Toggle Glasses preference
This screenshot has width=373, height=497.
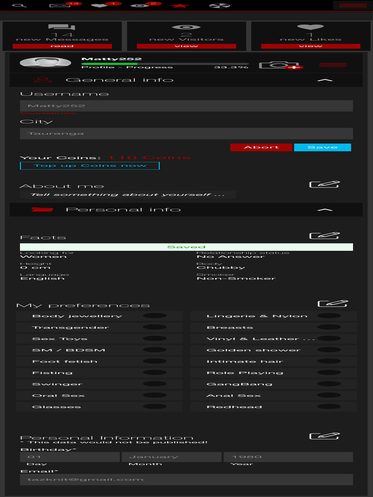154,407
